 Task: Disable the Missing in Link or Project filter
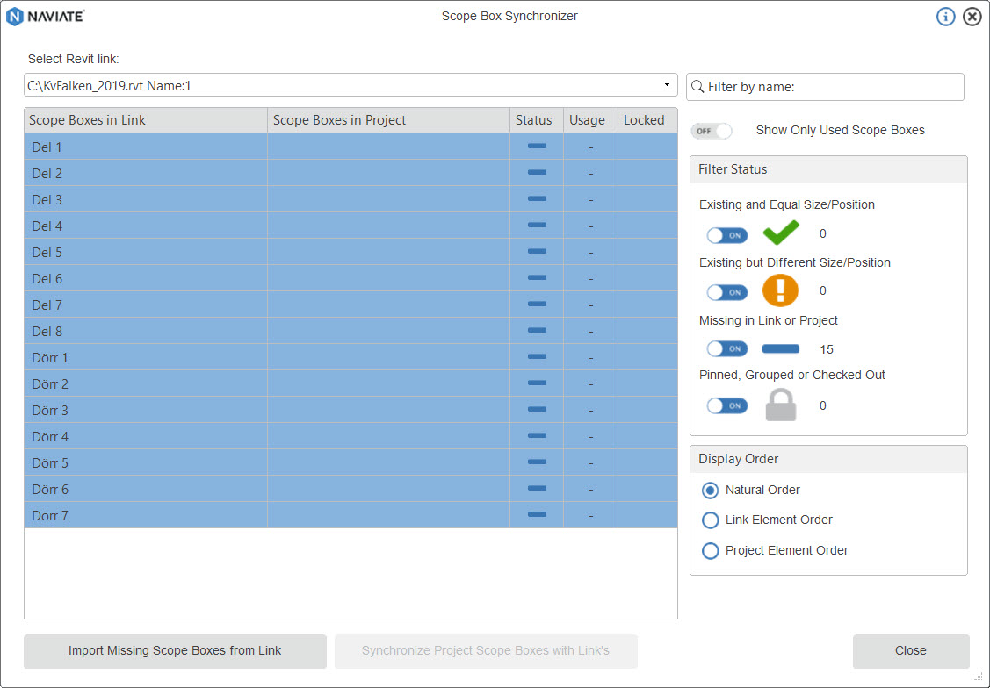pyautogui.click(x=727, y=349)
